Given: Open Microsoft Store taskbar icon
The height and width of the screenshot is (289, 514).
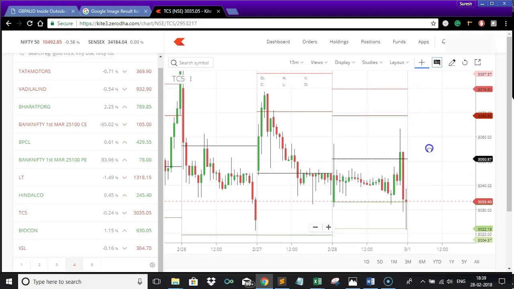Looking at the screenshot, I should (x=193, y=281).
